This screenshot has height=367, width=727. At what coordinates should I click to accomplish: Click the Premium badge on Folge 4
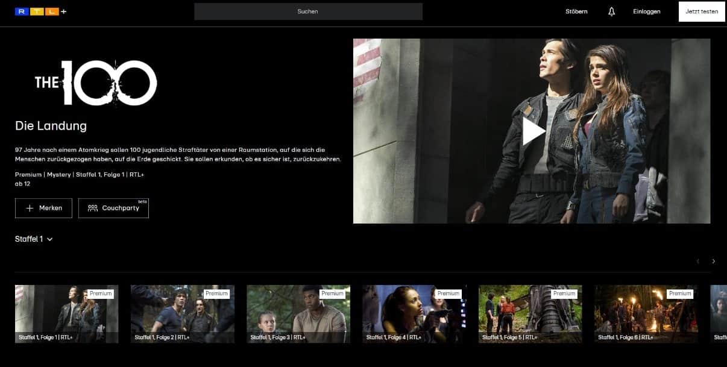(x=448, y=293)
